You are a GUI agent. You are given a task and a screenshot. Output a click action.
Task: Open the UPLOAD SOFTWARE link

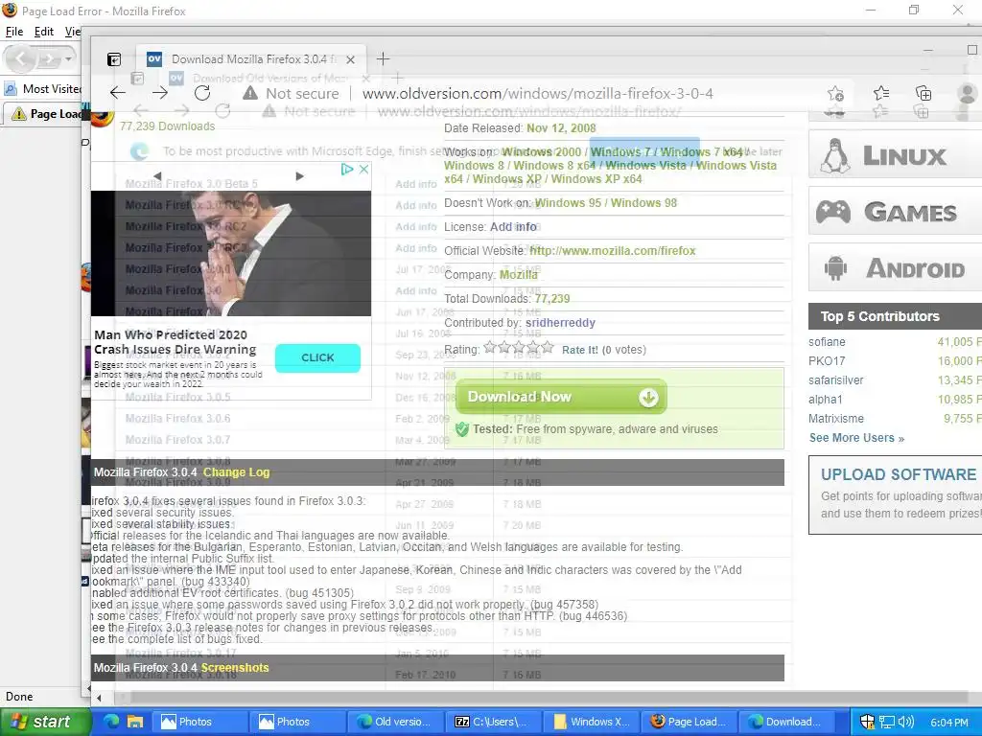click(x=899, y=474)
